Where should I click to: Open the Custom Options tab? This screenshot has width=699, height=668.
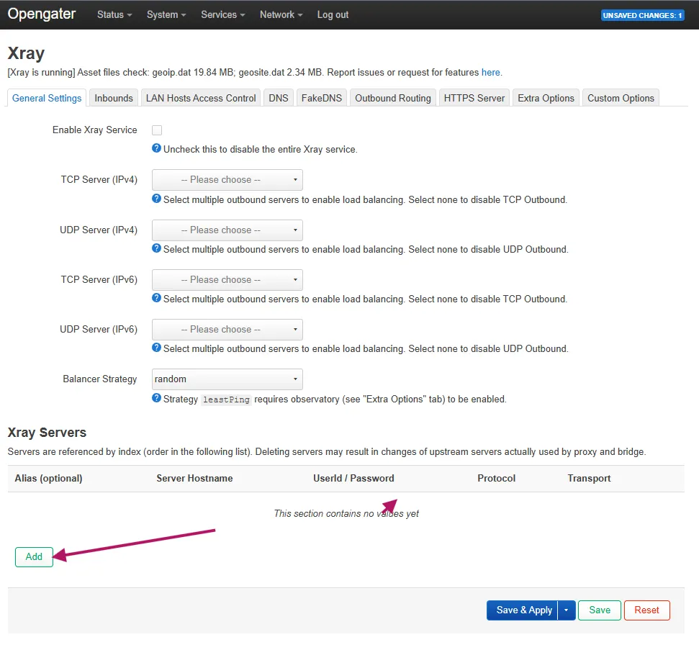621,98
